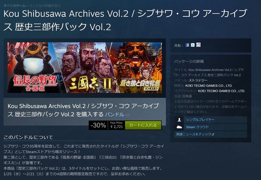Click the (?) help mark beside バンドル
Viewport: 261px width, 180px height.
127,115
